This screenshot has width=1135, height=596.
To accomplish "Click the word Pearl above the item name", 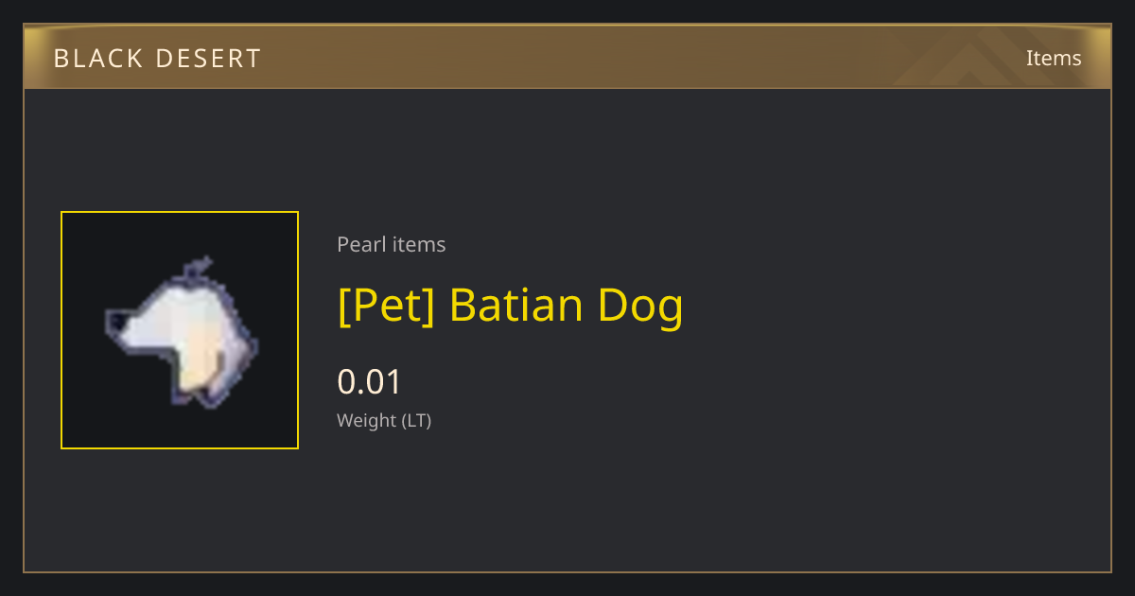I will 362,244.
